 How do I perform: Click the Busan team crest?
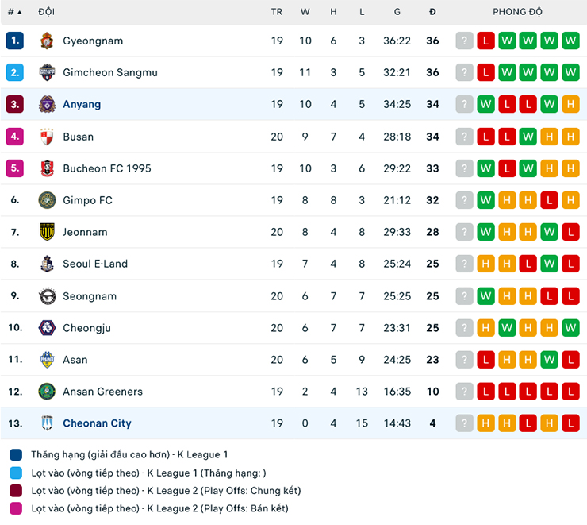click(x=47, y=137)
